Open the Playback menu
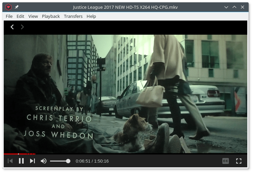 click(x=51, y=16)
